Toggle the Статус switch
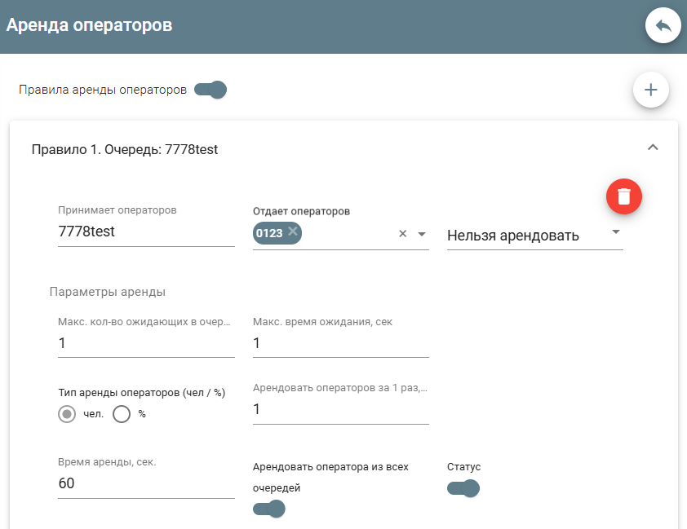The image size is (687, 529). pyautogui.click(x=463, y=488)
